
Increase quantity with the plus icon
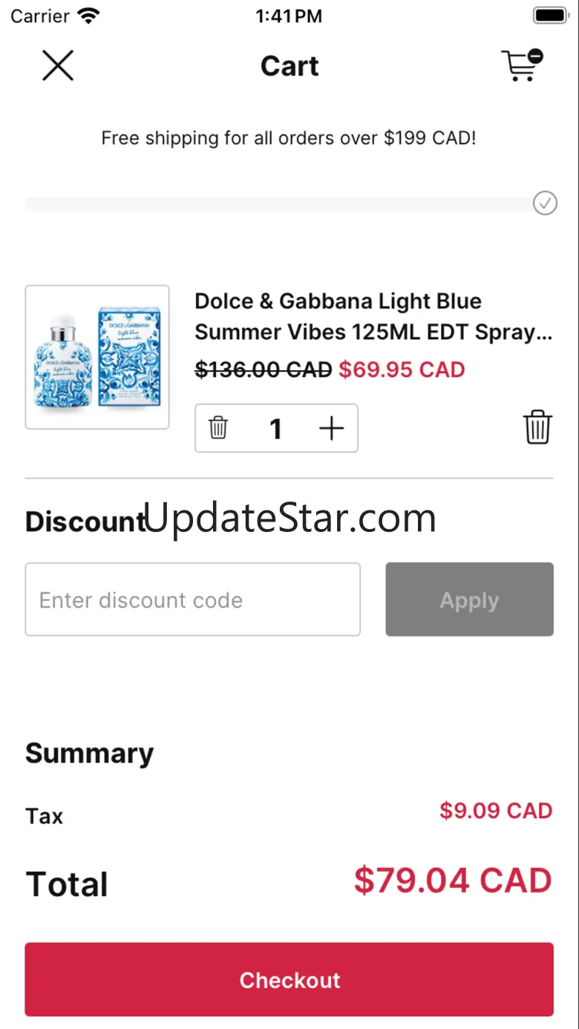[x=331, y=428]
